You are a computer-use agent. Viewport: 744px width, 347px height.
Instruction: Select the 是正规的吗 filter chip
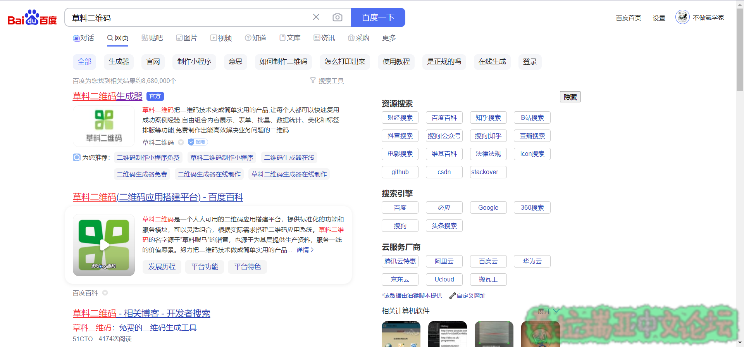[x=444, y=62]
